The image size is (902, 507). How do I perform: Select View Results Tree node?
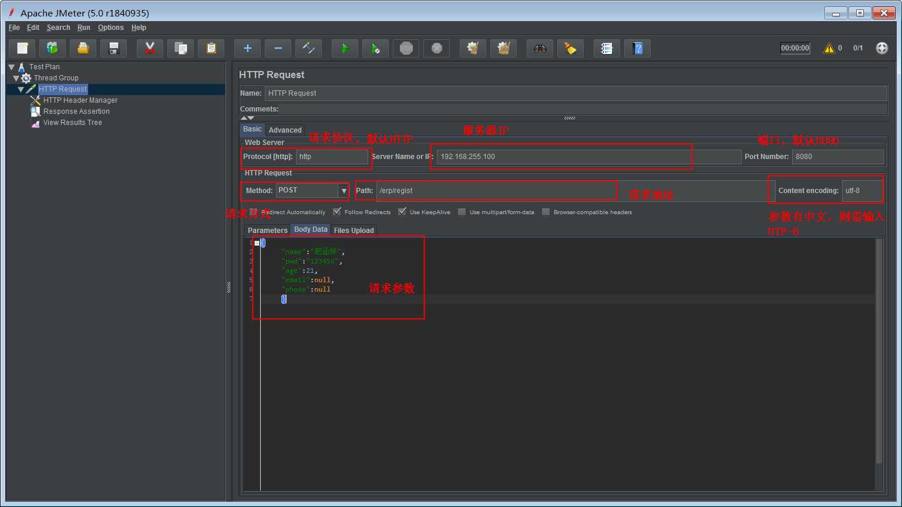coord(72,123)
